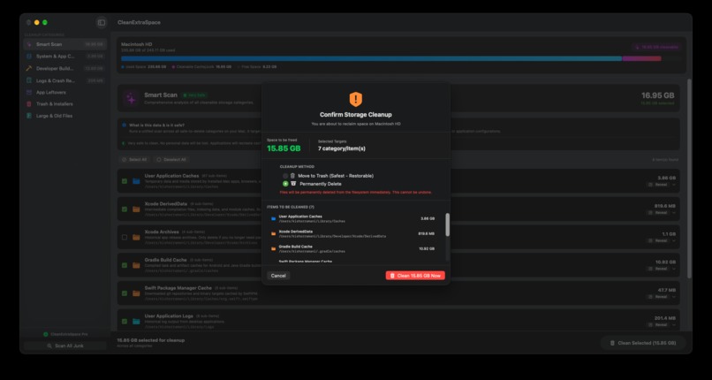
Task: Expand the 3.86 GB row chevron
Action: (x=674, y=185)
